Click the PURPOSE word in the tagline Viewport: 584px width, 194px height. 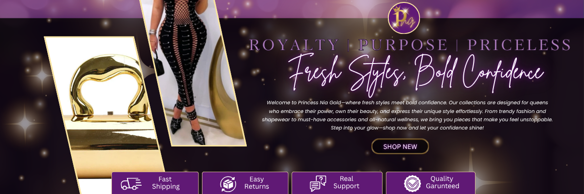tap(403, 45)
